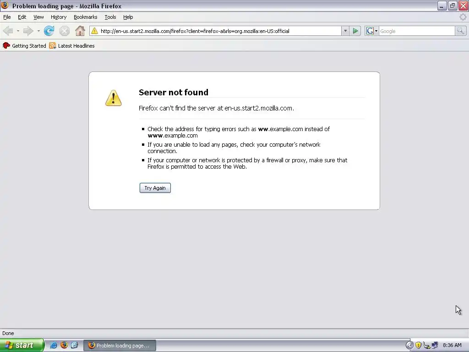This screenshot has width=469, height=352.
Task: Open the Latest Headlines feed bookmark
Action: click(72, 45)
